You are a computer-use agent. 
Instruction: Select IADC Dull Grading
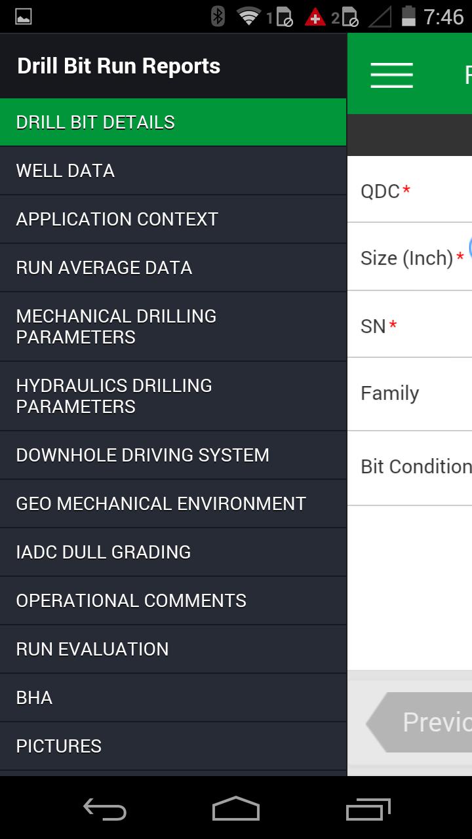pos(173,553)
